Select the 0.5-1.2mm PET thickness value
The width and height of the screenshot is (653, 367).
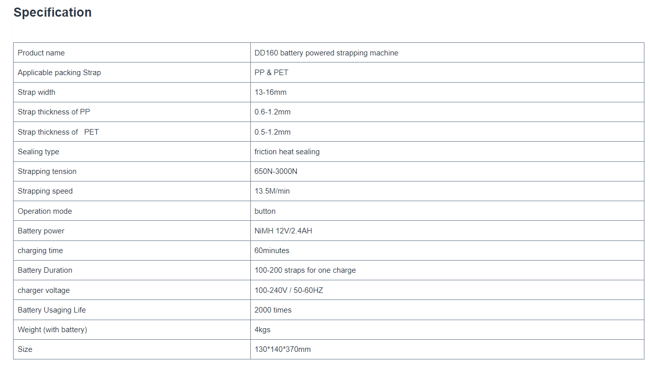tap(273, 132)
